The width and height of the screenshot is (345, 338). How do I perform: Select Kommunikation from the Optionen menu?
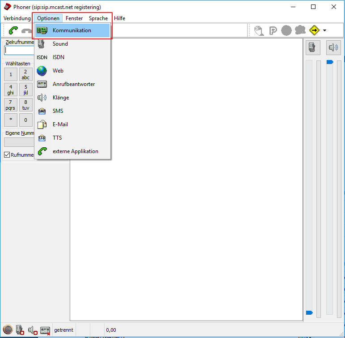(x=72, y=30)
